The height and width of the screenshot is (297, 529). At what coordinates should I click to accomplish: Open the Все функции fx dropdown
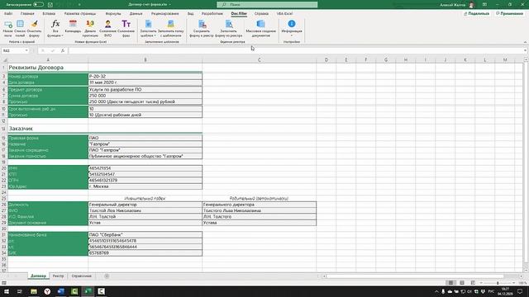(55, 28)
